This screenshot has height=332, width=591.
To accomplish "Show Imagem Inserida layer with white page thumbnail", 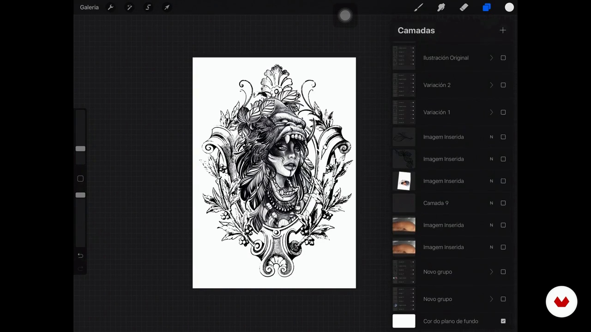I will tap(503, 181).
